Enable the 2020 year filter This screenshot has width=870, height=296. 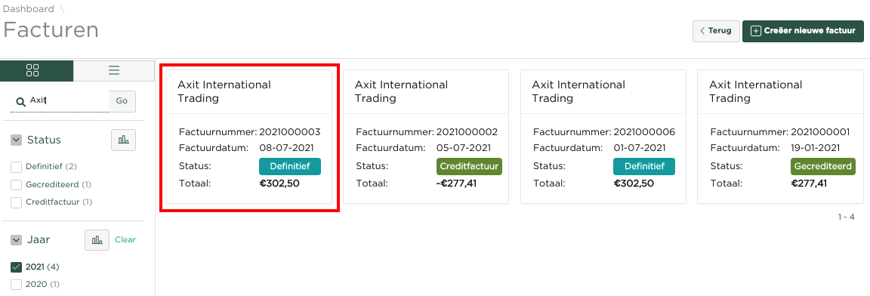point(16,285)
